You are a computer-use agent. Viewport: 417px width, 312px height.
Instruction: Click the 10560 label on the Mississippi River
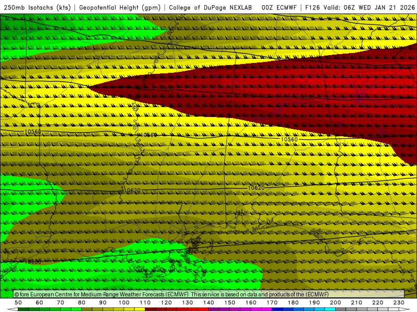tap(149, 135)
